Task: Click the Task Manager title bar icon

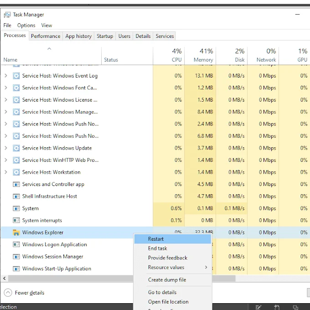Action: 7,15
